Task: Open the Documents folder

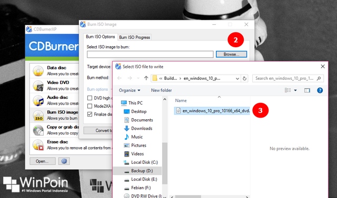Action: (138, 120)
